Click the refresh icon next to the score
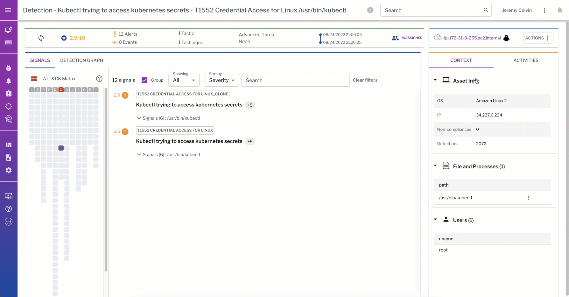 pos(41,38)
